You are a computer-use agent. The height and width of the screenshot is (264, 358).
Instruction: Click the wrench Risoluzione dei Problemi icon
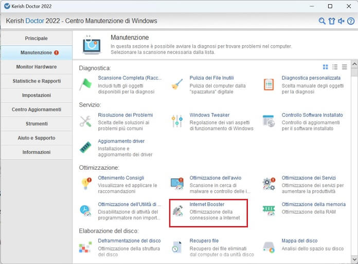pyautogui.click(x=85, y=121)
